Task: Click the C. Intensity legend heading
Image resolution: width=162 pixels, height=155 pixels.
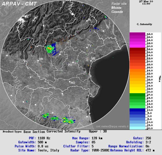Action: 144,24
